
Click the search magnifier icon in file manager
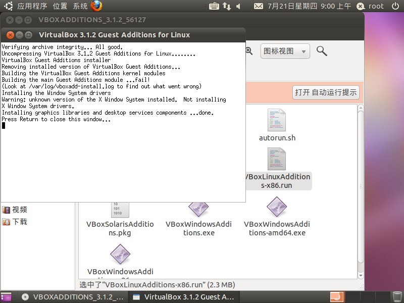tap(322, 51)
